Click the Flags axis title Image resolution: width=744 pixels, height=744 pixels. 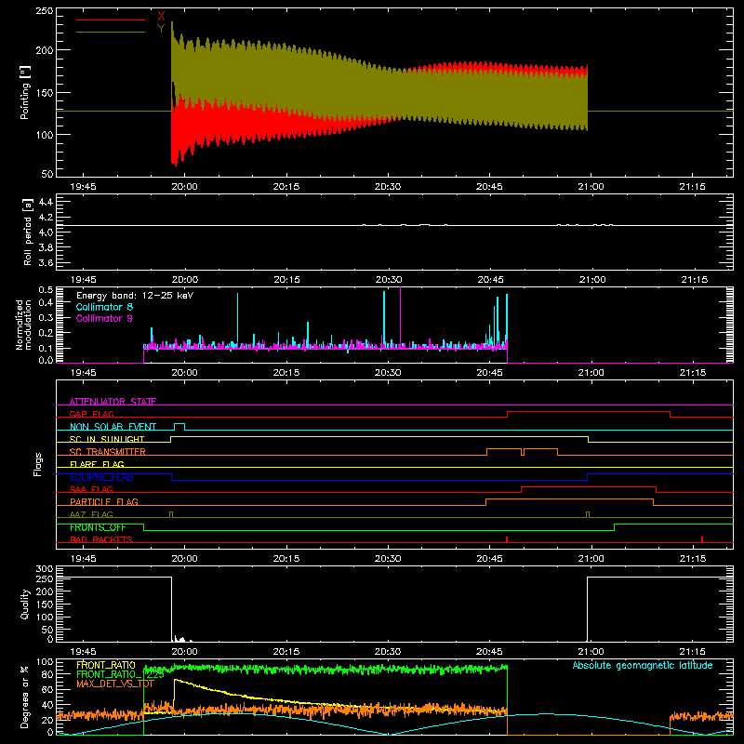[37, 464]
